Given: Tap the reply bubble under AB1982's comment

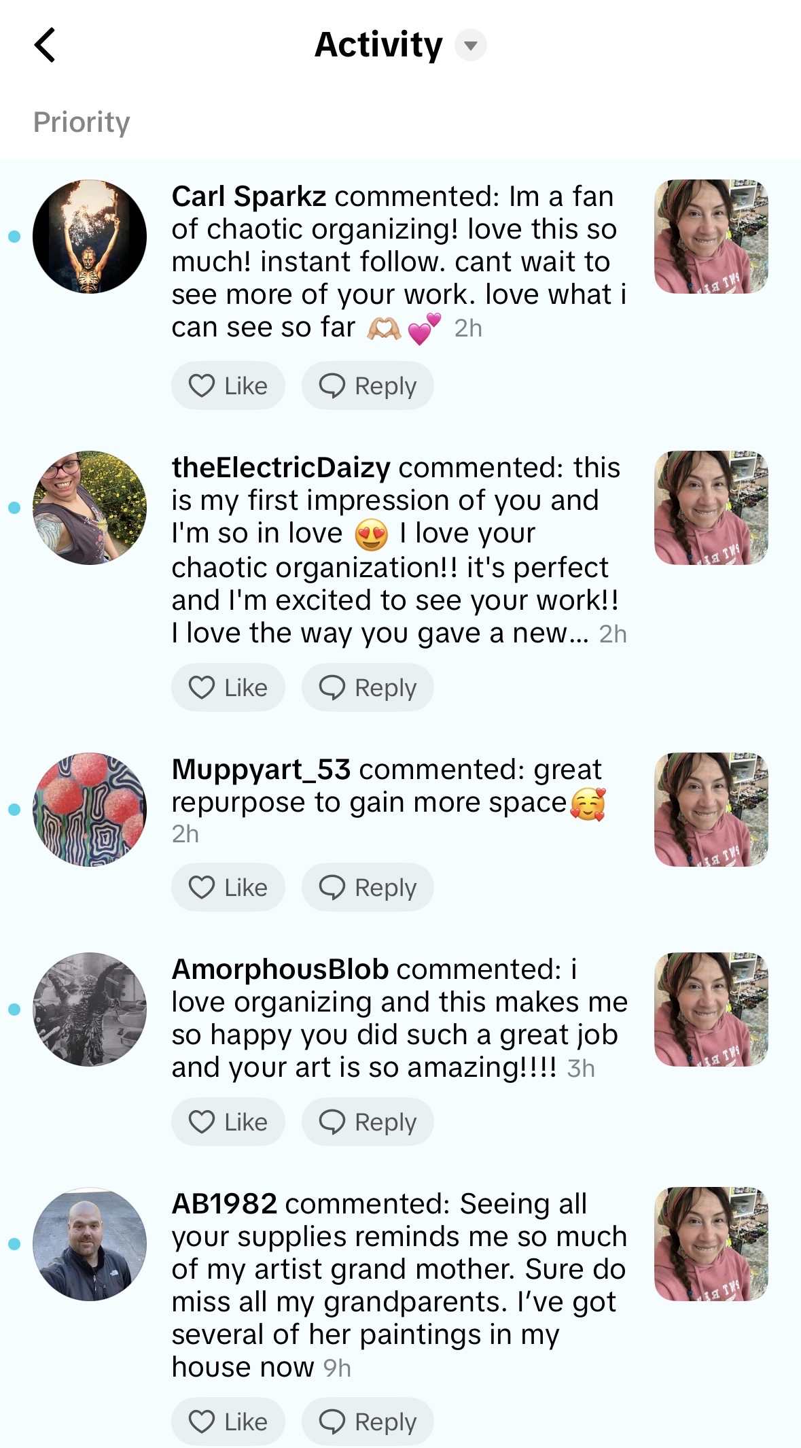Looking at the screenshot, I should point(332,1421).
